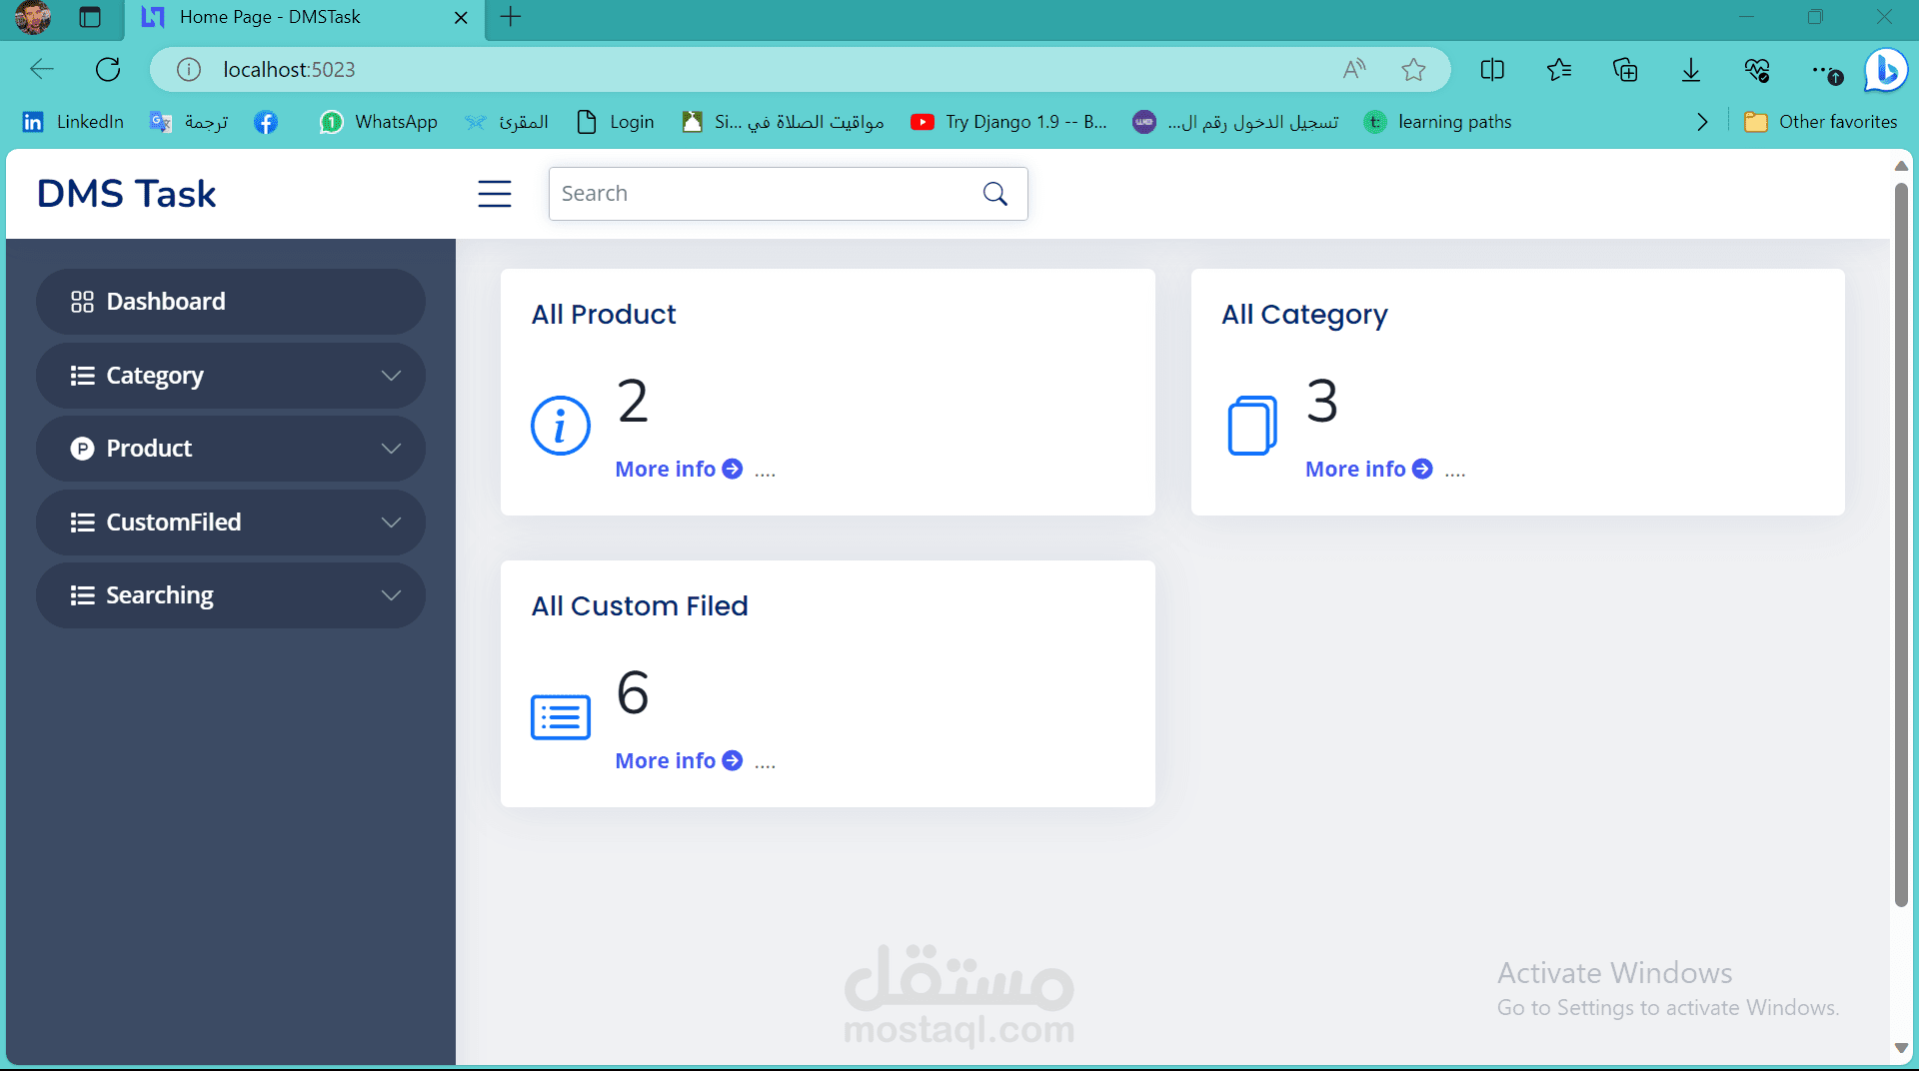Image resolution: width=1919 pixels, height=1071 pixels.
Task: Click the Product circle icon in sidebar
Action: click(82, 449)
